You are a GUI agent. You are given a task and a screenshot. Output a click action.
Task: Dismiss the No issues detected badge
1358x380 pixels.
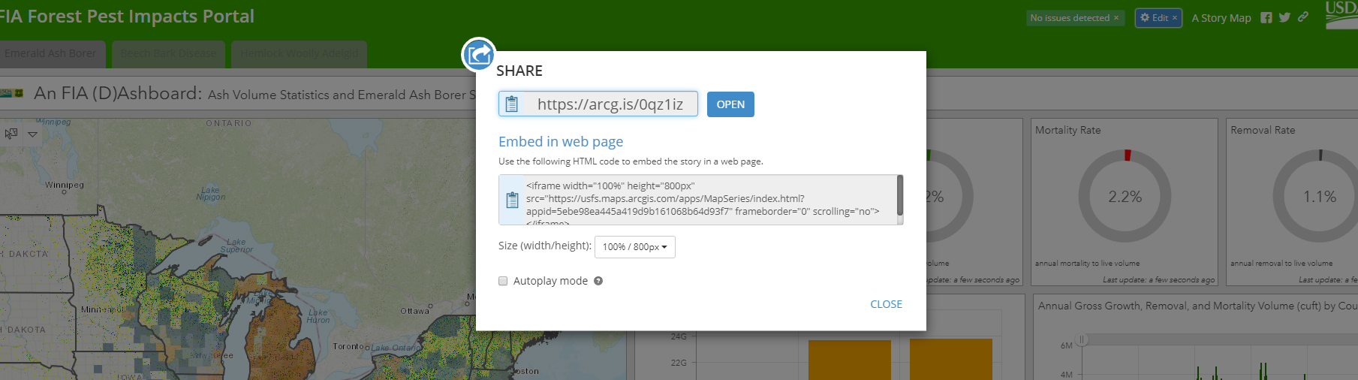click(x=1116, y=18)
